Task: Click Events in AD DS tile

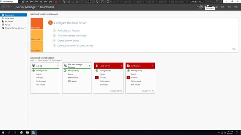Action: click(x=39, y=74)
